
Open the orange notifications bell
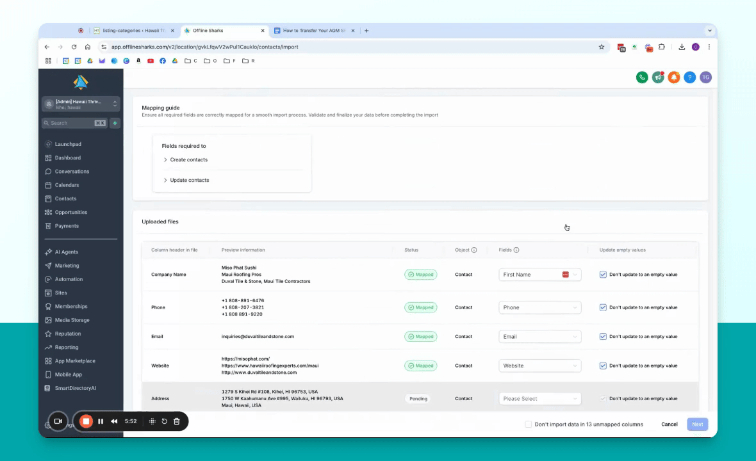673,77
